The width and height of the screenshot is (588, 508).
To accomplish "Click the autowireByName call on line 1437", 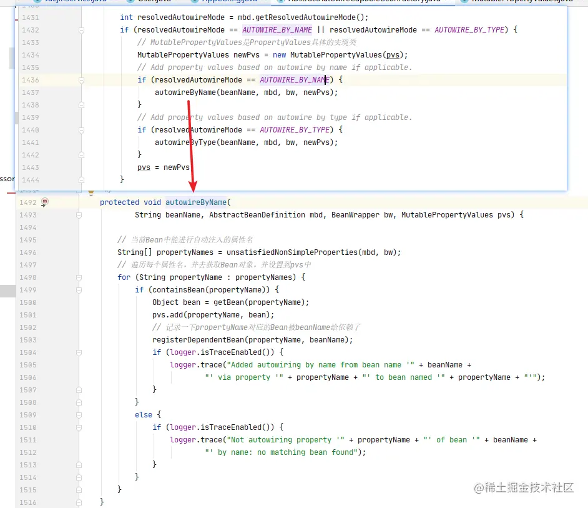I will click(x=185, y=92).
